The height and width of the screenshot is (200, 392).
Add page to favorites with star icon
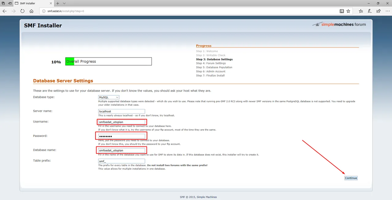tap(348, 11)
